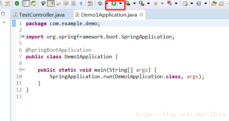Image resolution: width=229 pixels, height=121 pixels.
Task: Click the @SpringBootApplication annotation text
Action: (59, 50)
